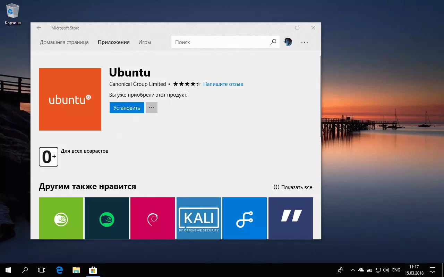Viewport: 444px width, 277px height.
Task: Open the Kali by Offensive Security tile
Action: (199, 218)
